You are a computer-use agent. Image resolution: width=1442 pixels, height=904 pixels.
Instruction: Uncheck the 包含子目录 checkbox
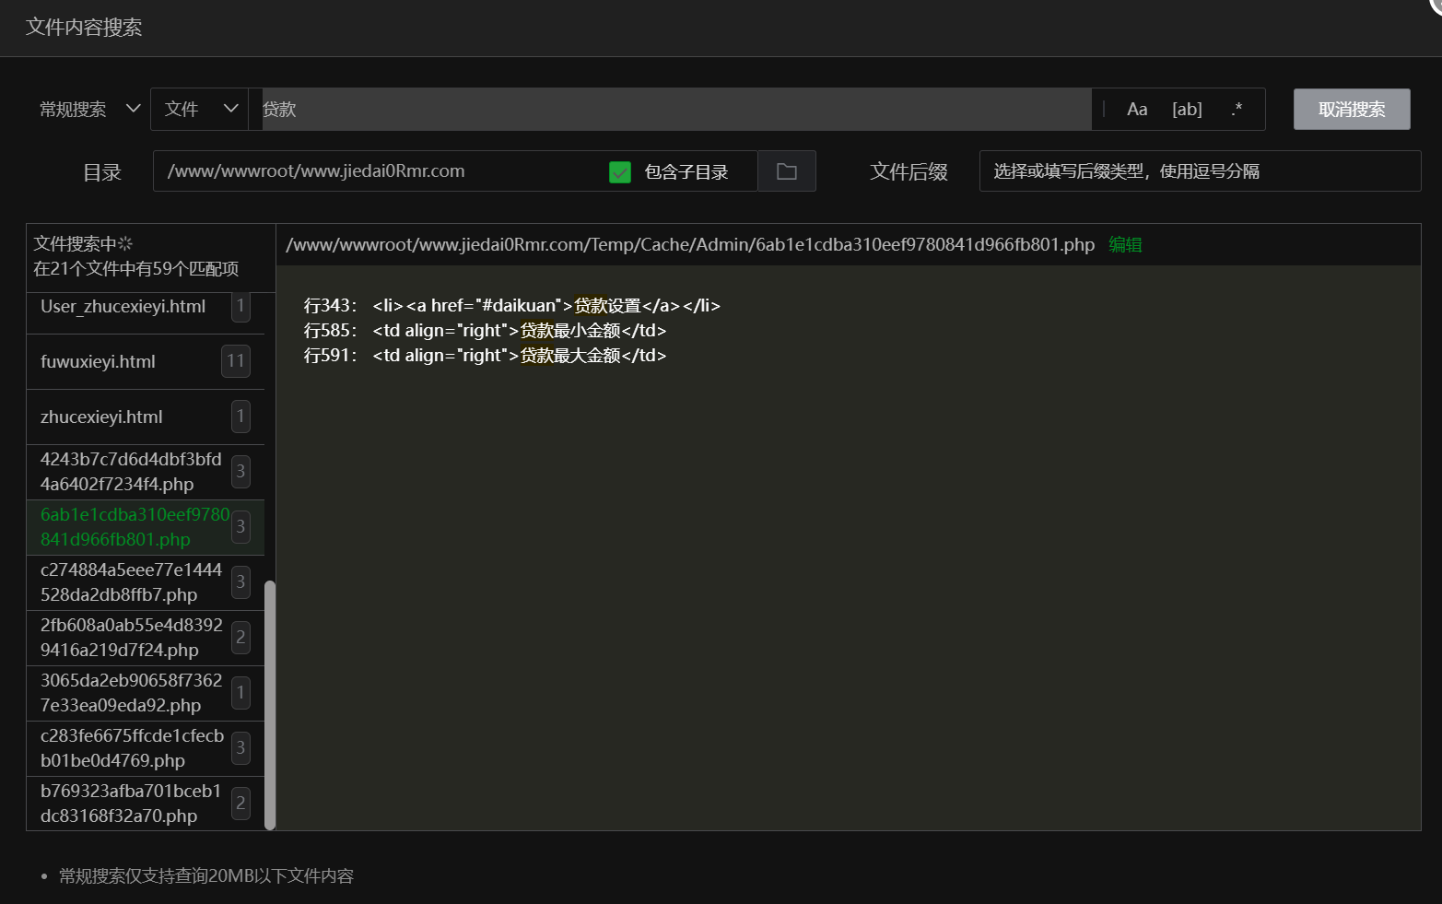click(x=620, y=172)
